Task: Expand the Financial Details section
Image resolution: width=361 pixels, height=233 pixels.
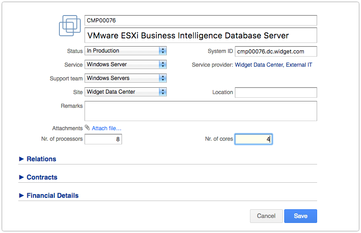Action: 49,196
